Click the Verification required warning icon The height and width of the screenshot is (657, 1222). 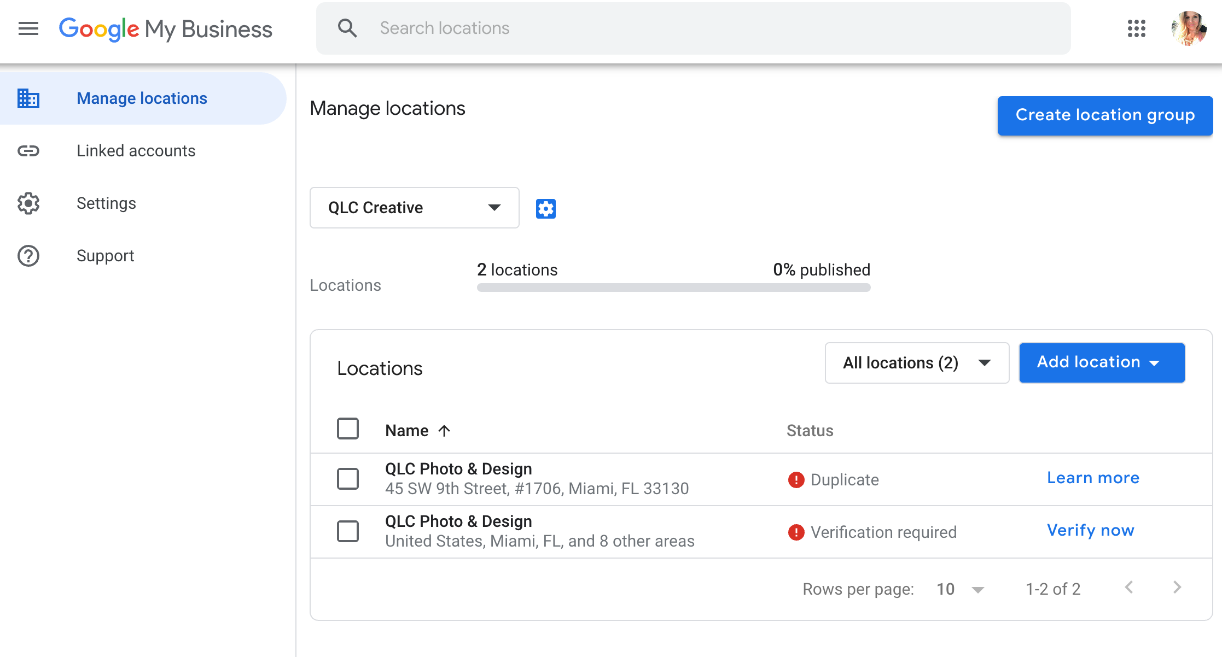tap(796, 532)
